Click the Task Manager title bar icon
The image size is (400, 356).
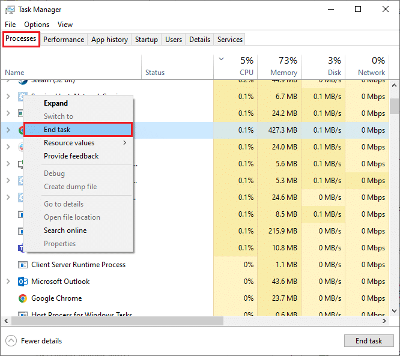pos(10,10)
